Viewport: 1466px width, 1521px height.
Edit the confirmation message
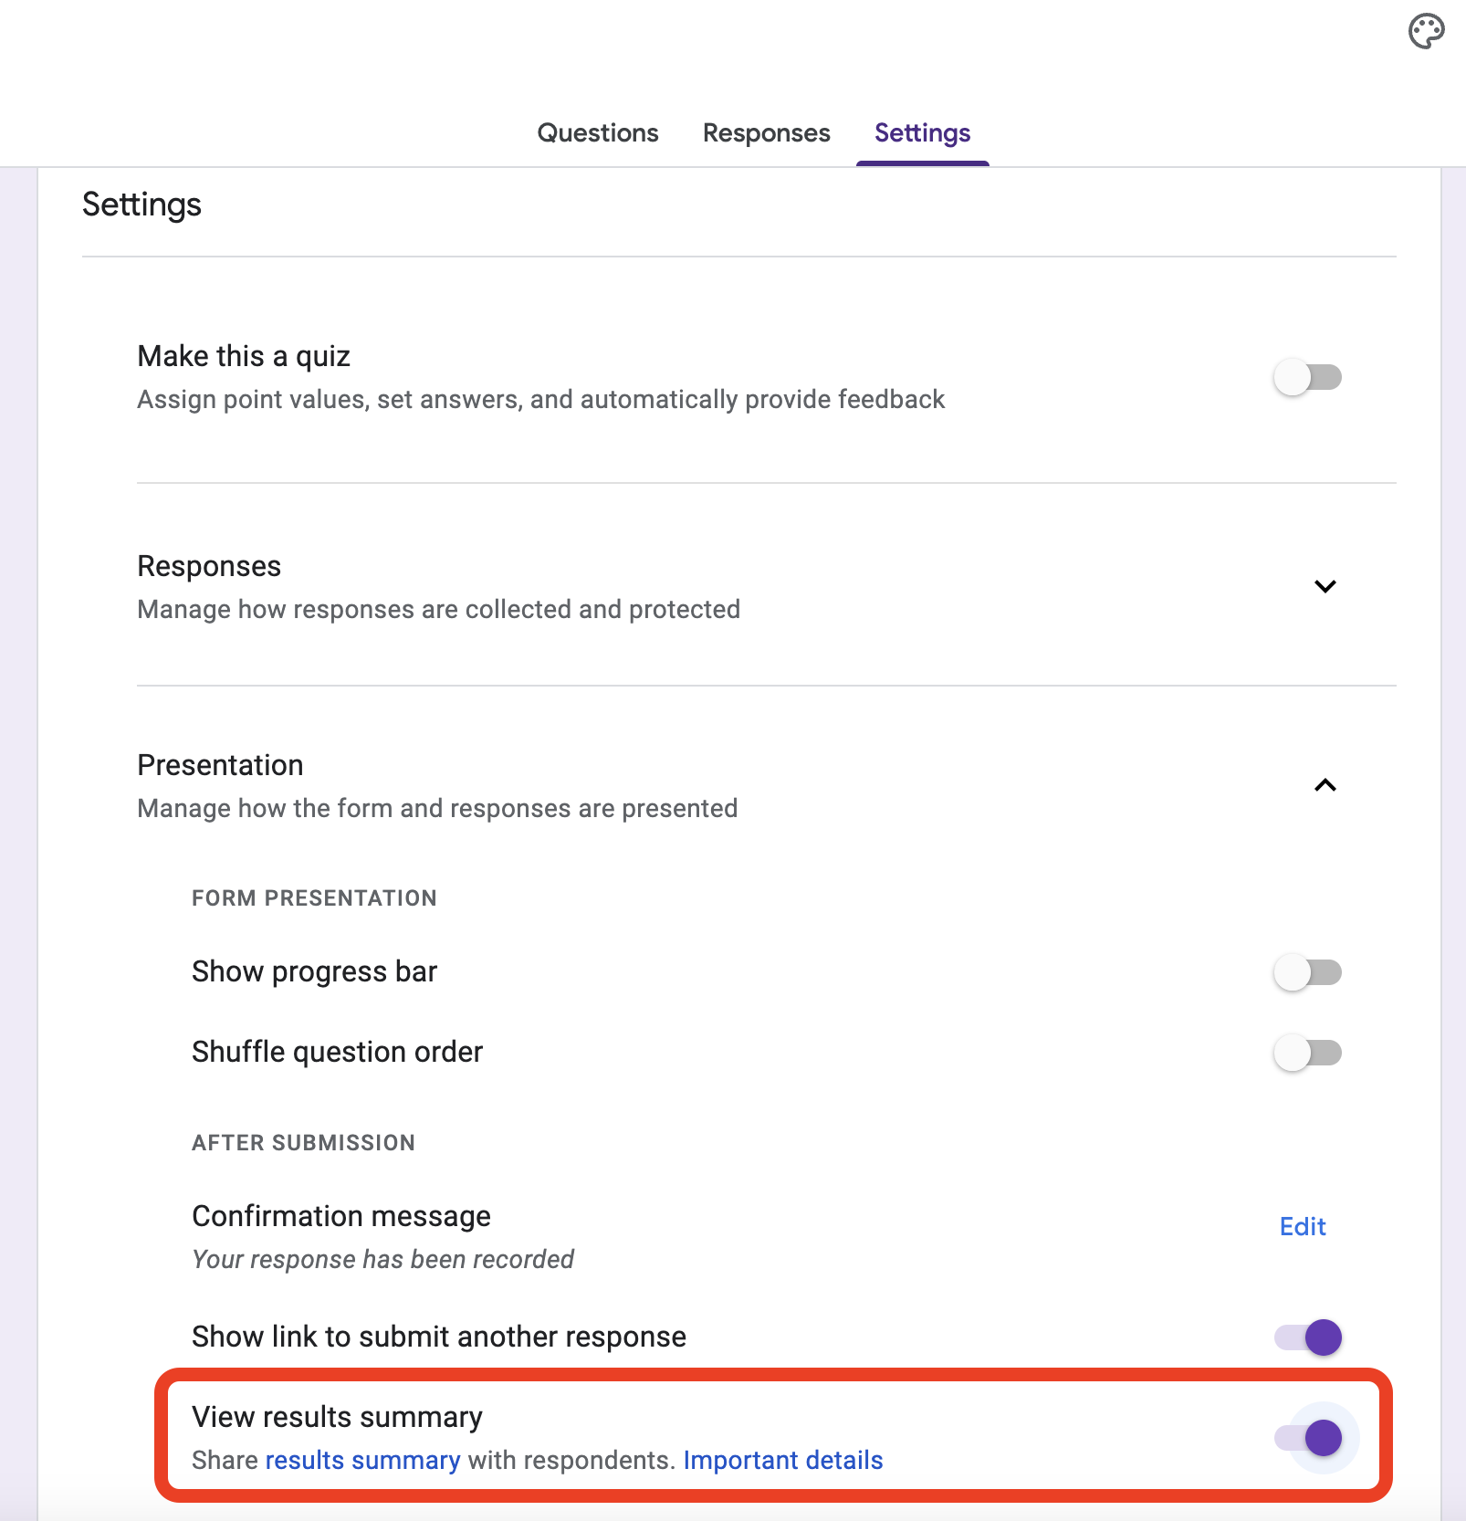[1302, 1226]
